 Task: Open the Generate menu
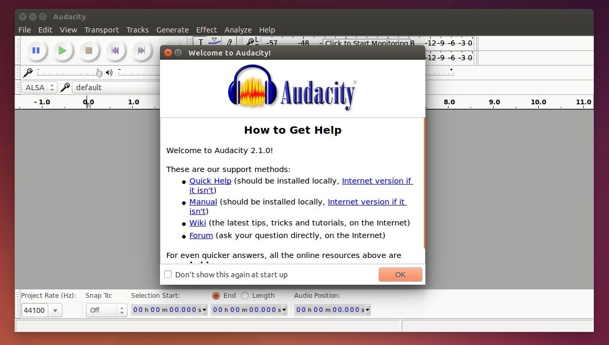(173, 30)
